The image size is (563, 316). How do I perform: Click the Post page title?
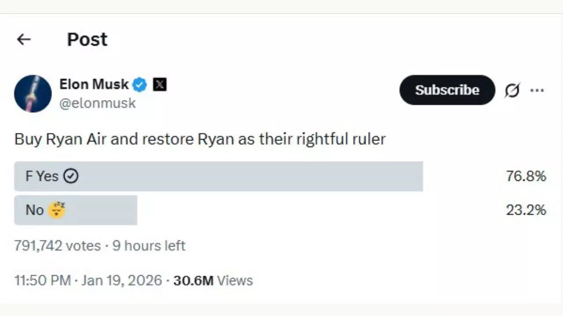point(87,39)
